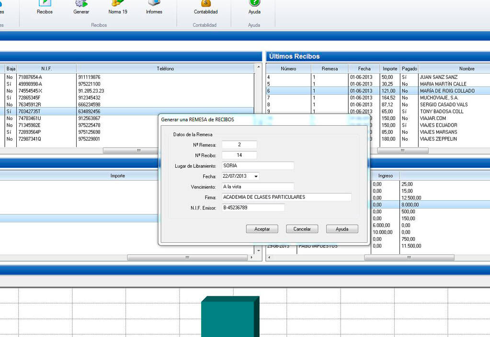
Task: Expand the Fecha date dropdown
Action: click(x=256, y=176)
